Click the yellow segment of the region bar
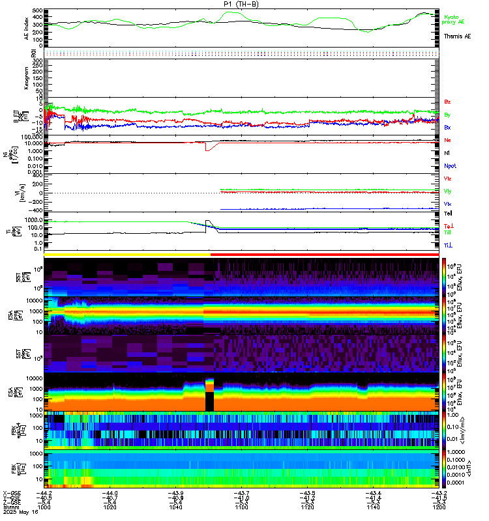Image resolution: width=489 pixels, height=521 pixels. tap(127, 255)
